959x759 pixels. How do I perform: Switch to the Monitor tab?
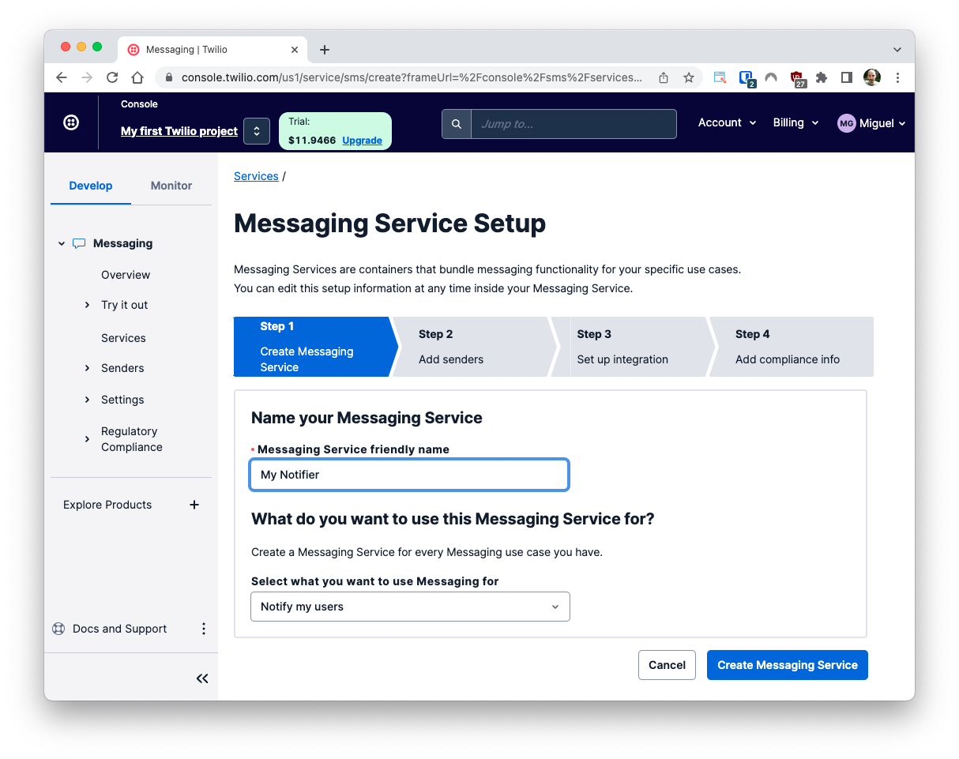pyautogui.click(x=171, y=186)
